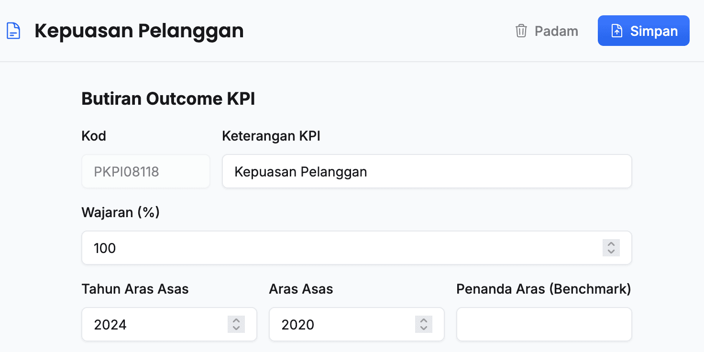Lower Aras Asas value using down arrow
The height and width of the screenshot is (352, 704).
click(x=423, y=328)
